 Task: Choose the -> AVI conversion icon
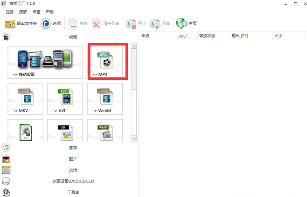click(65, 99)
